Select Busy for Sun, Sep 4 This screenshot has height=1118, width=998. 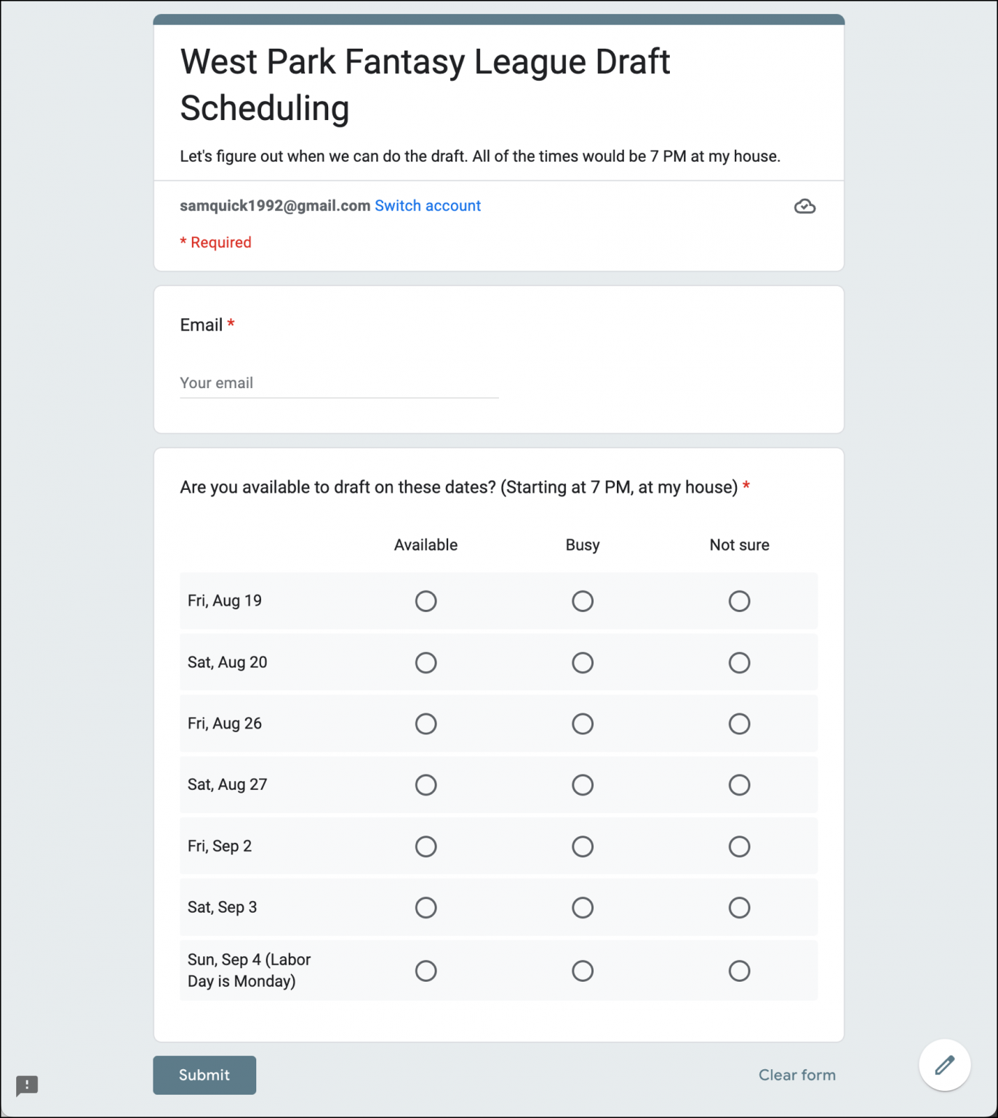click(583, 970)
